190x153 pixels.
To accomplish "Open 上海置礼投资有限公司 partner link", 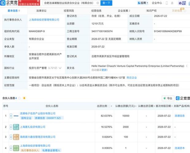I will tap(33, 127).
